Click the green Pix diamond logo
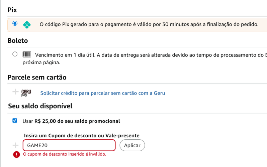 27,24
